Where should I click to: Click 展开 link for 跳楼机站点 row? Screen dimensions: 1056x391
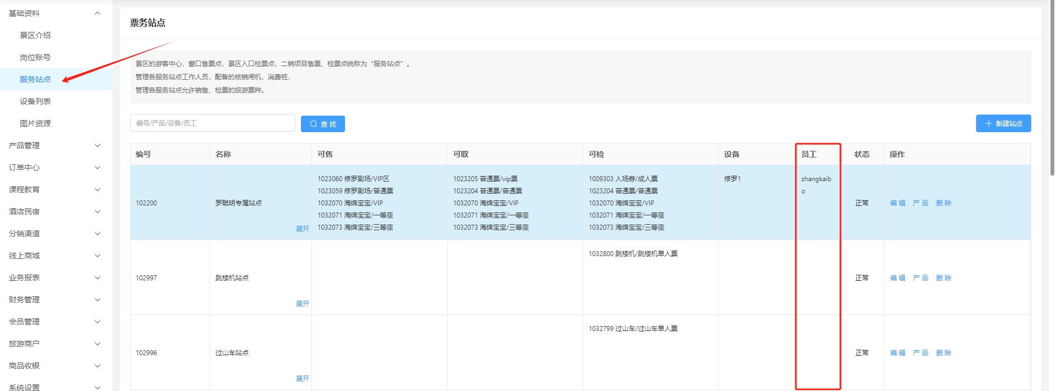tap(302, 303)
